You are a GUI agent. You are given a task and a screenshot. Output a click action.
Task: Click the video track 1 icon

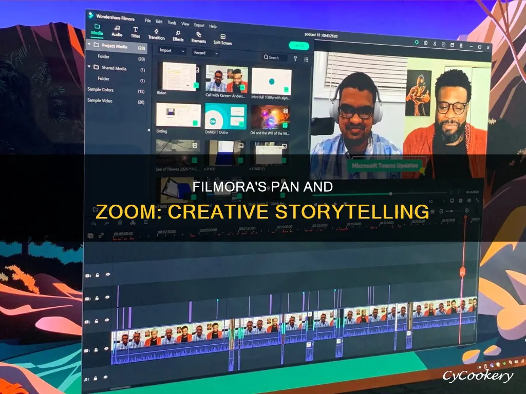[x=86, y=351]
